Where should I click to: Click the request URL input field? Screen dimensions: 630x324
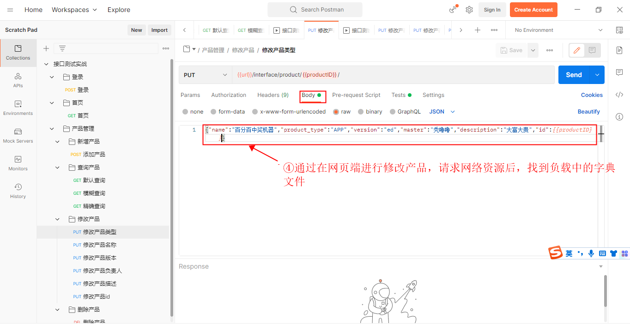(x=393, y=75)
